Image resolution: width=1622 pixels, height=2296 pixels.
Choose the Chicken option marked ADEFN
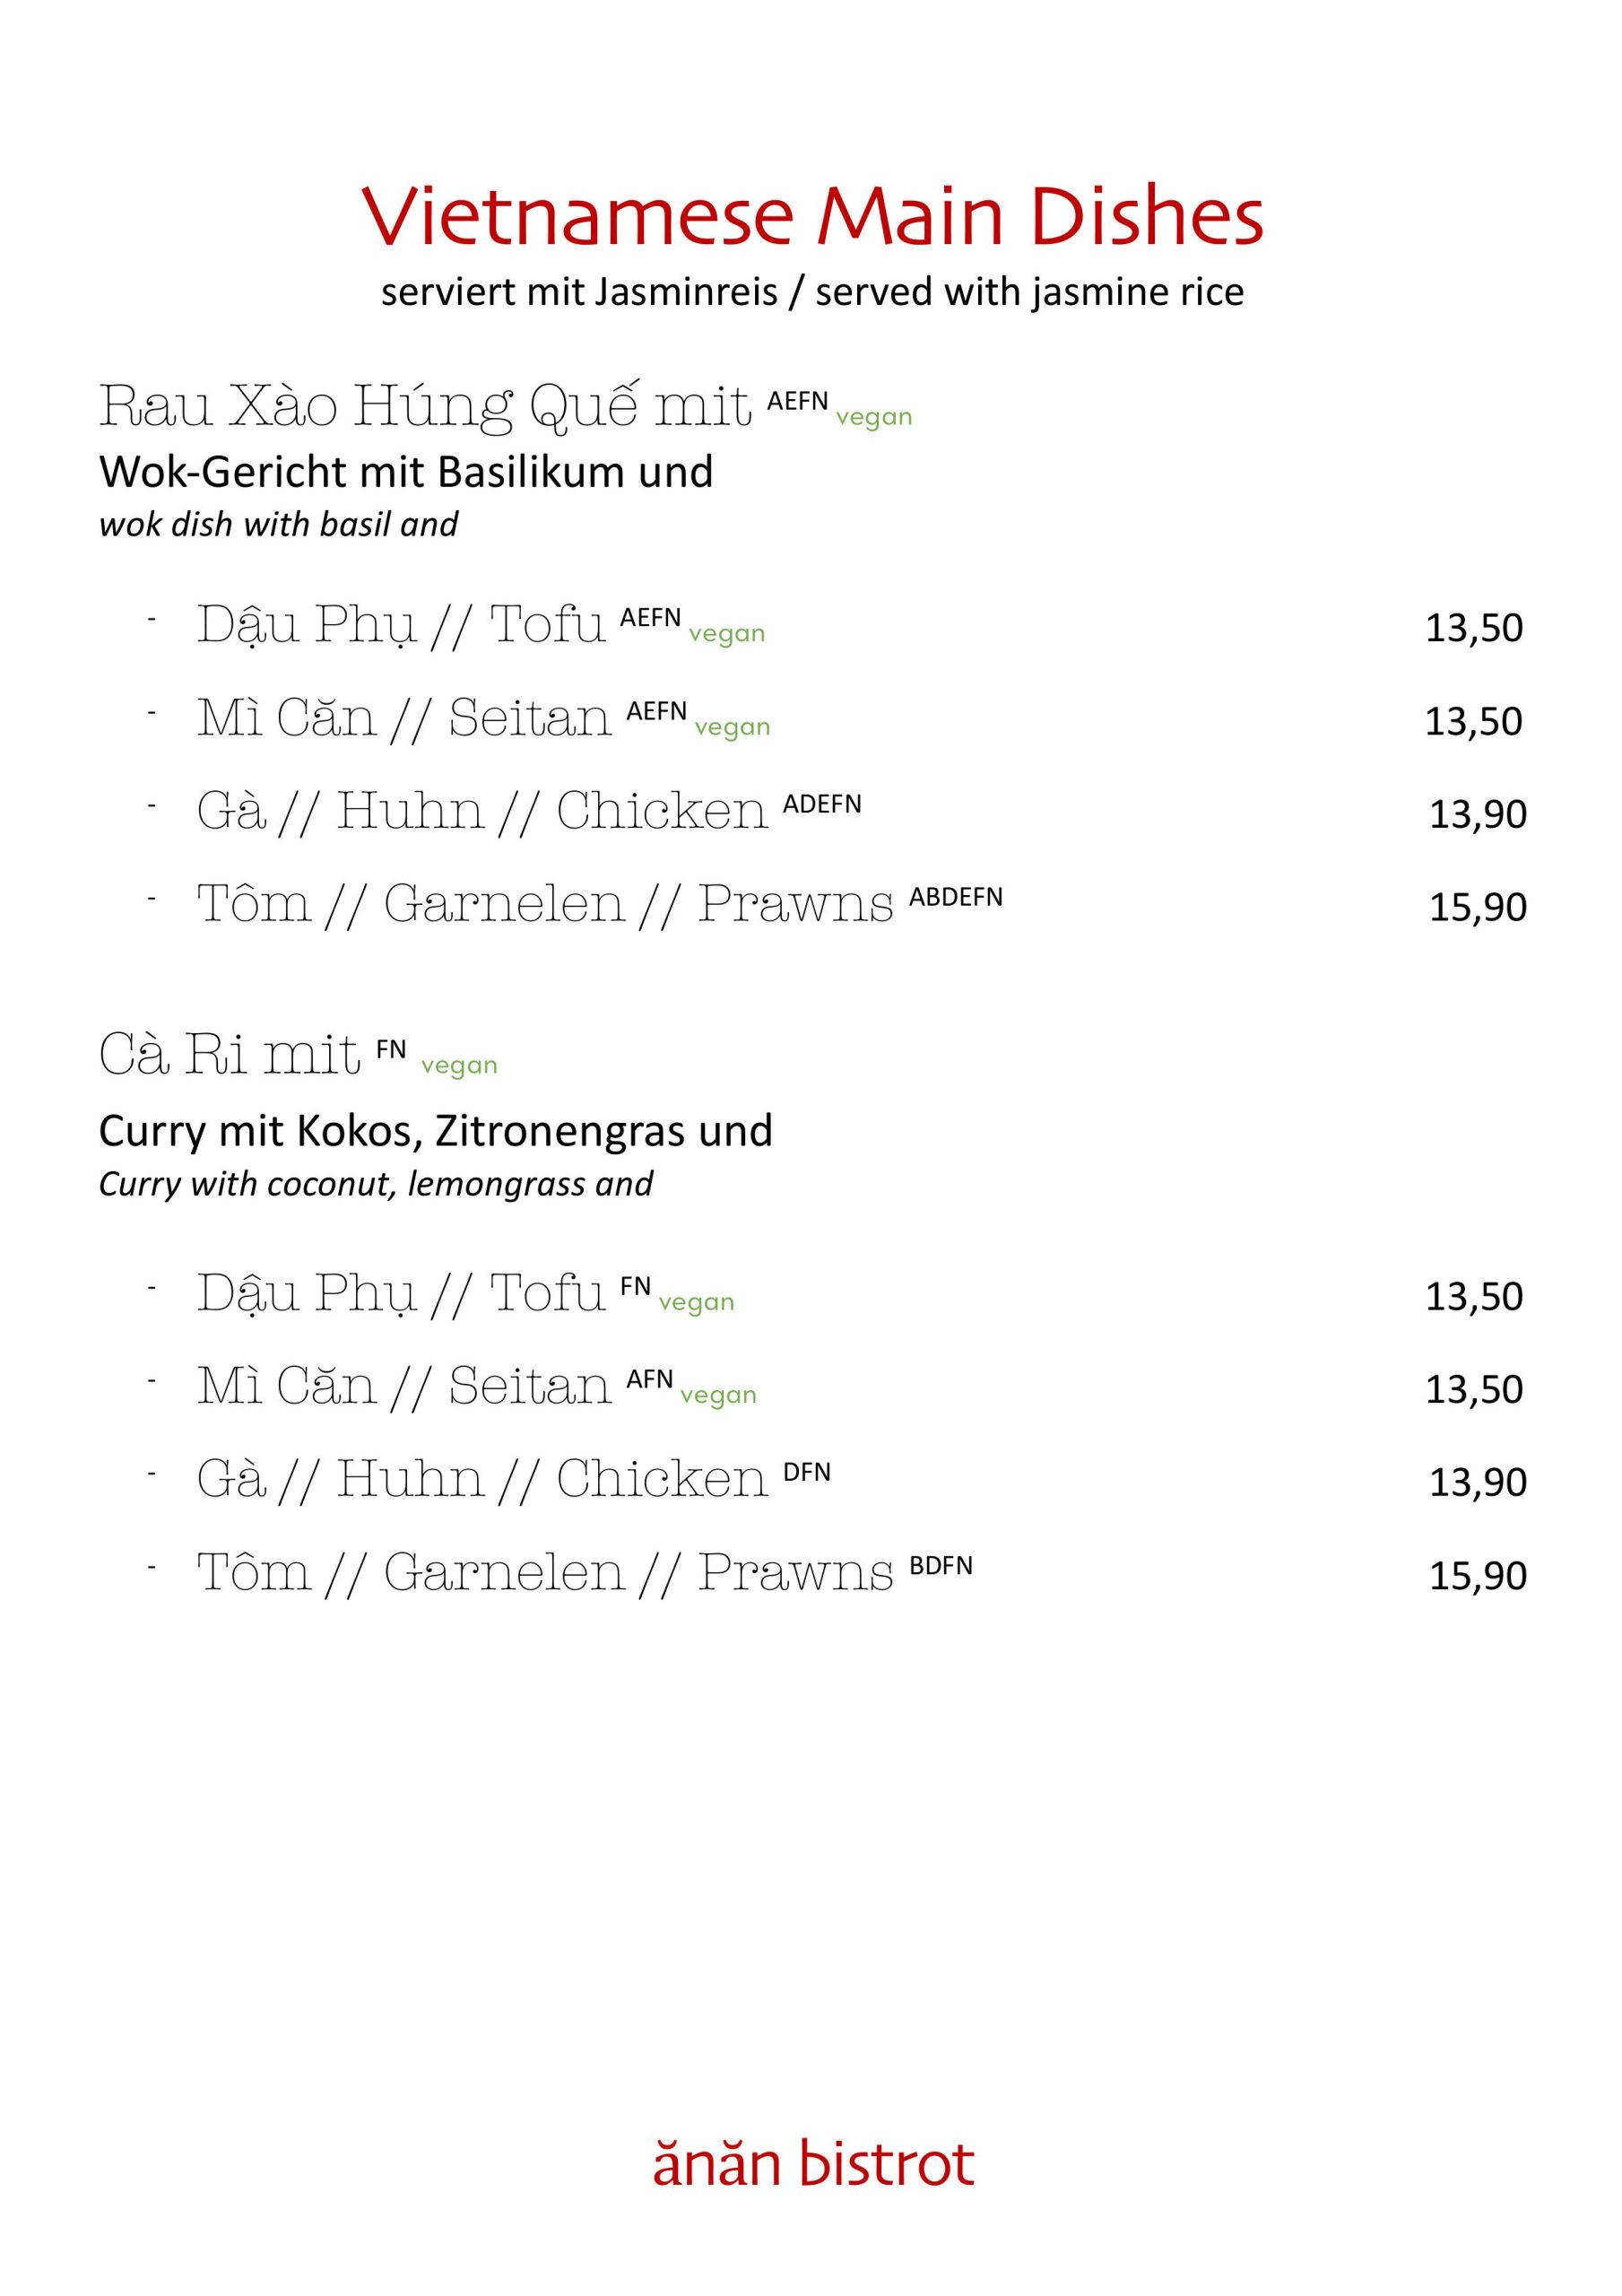482,811
